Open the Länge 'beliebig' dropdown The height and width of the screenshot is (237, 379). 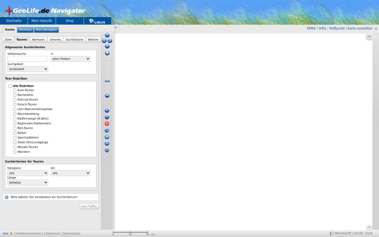coord(28,183)
